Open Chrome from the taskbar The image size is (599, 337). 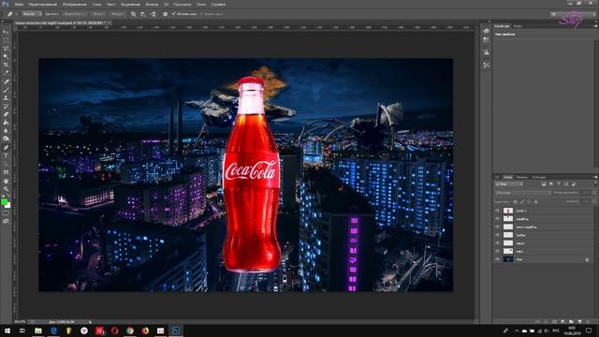pos(130,330)
